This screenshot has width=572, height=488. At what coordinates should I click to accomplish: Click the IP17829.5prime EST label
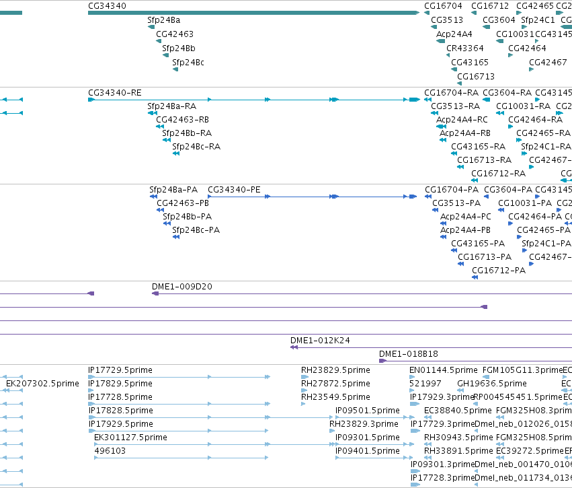(120, 384)
